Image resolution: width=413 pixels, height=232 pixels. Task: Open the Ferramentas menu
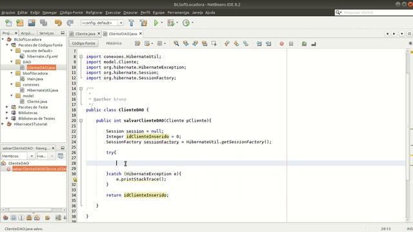pyautogui.click(x=178, y=12)
